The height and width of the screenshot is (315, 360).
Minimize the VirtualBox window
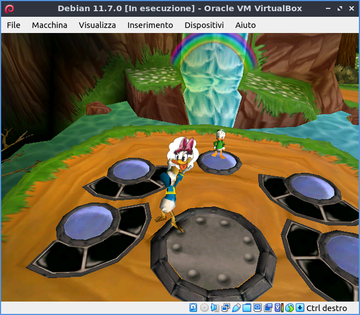point(328,8)
